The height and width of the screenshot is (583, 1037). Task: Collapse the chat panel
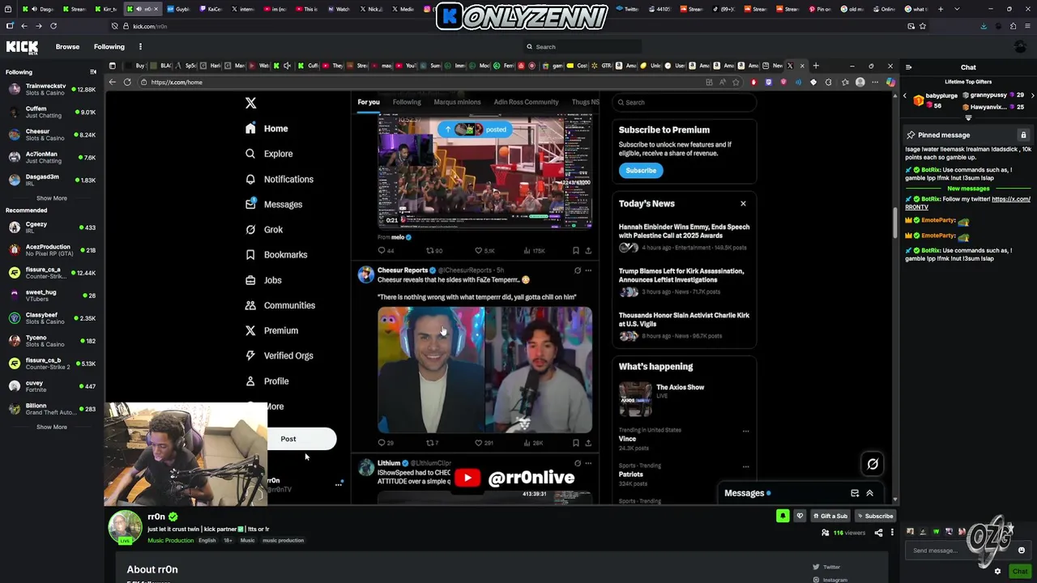pos(909,67)
